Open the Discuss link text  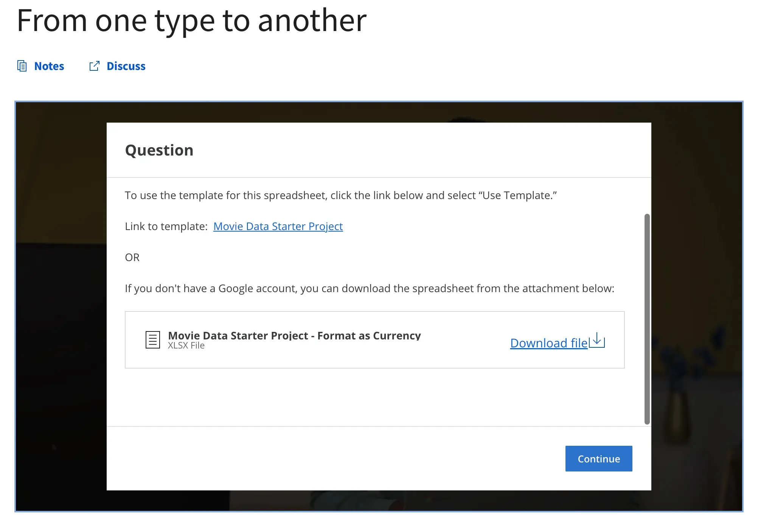(x=126, y=66)
